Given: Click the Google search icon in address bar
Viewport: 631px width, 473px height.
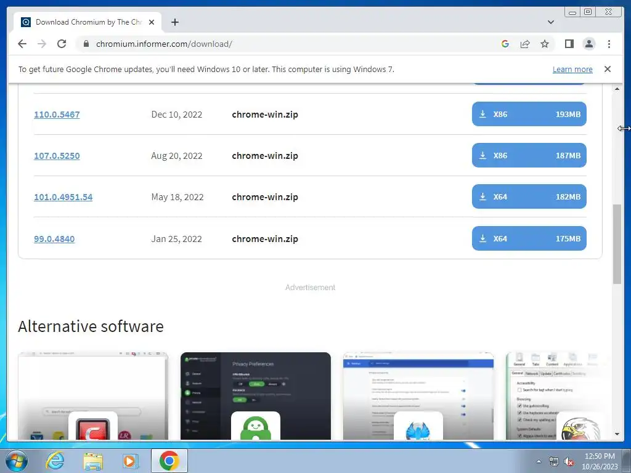Looking at the screenshot, I should click(x=505, y=44).
